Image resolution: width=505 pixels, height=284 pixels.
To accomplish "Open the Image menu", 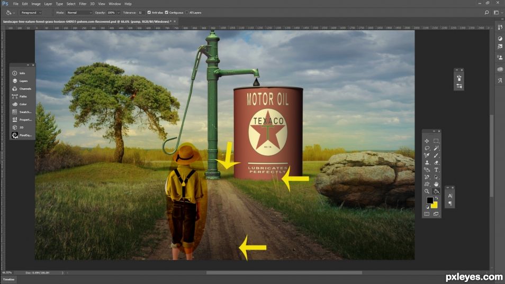I will click(x=36, y=4).
